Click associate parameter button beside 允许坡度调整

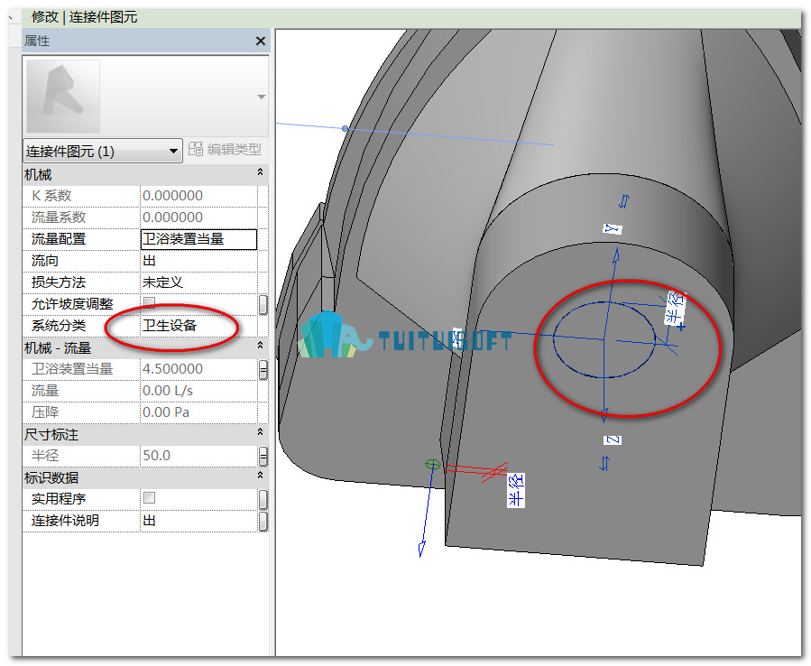point(263,304)
